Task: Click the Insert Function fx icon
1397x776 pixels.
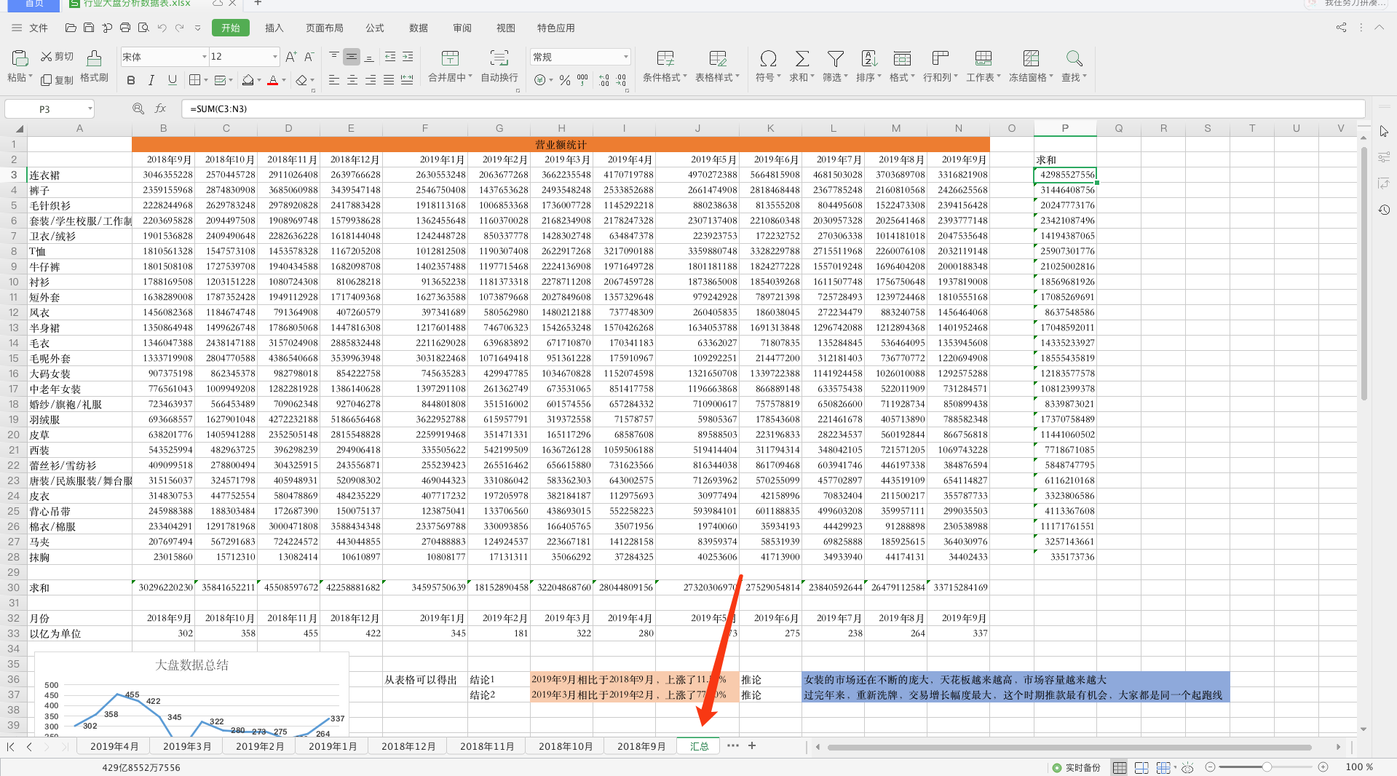Action: pyautogui.click(x=160, y=108)
